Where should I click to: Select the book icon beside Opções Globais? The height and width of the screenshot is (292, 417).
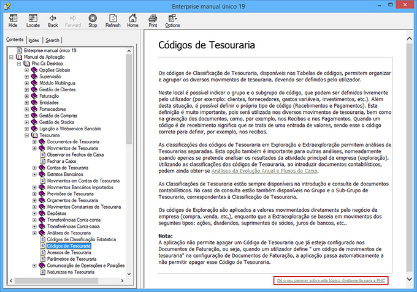tap(34, 70)
